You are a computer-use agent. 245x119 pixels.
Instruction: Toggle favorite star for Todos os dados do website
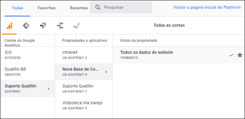pos(240,55)
